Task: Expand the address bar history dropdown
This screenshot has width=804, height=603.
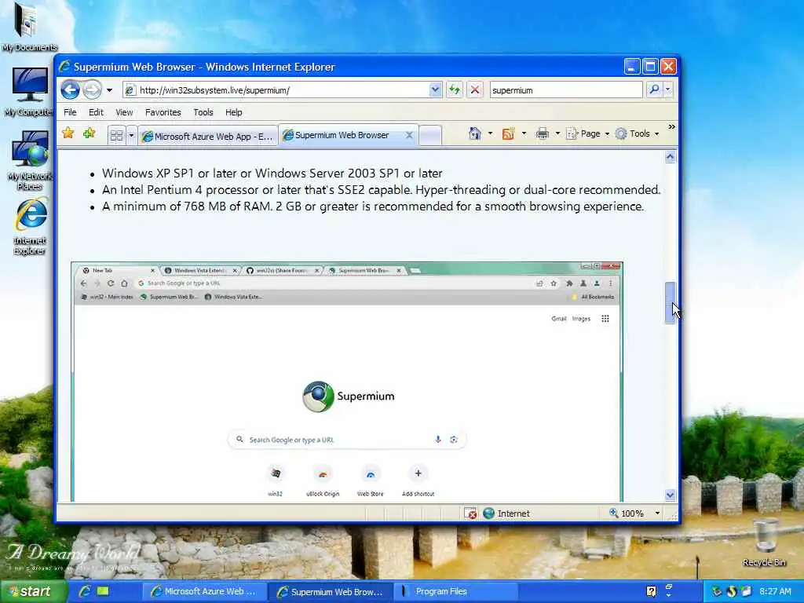Action: [x=435, y=90]
